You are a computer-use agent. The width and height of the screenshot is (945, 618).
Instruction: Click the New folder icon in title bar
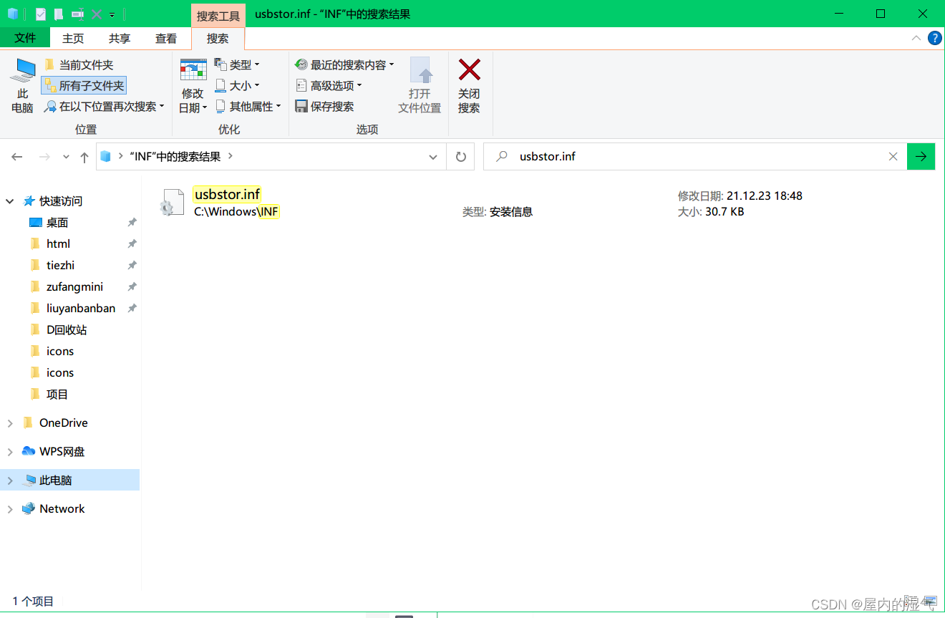[x=59, y=14]
